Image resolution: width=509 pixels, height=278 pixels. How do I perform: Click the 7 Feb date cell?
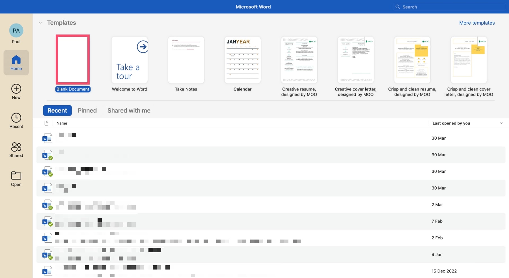tap(437, 221)
